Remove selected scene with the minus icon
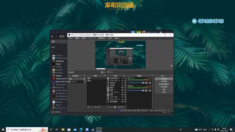This screenshot has height=132, width=235. (x=92, y=107)
